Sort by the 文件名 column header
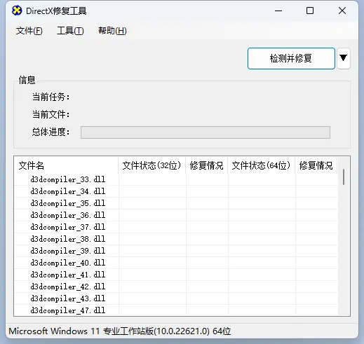This screenshot has width=364, height=344. [x=66, y=165]
